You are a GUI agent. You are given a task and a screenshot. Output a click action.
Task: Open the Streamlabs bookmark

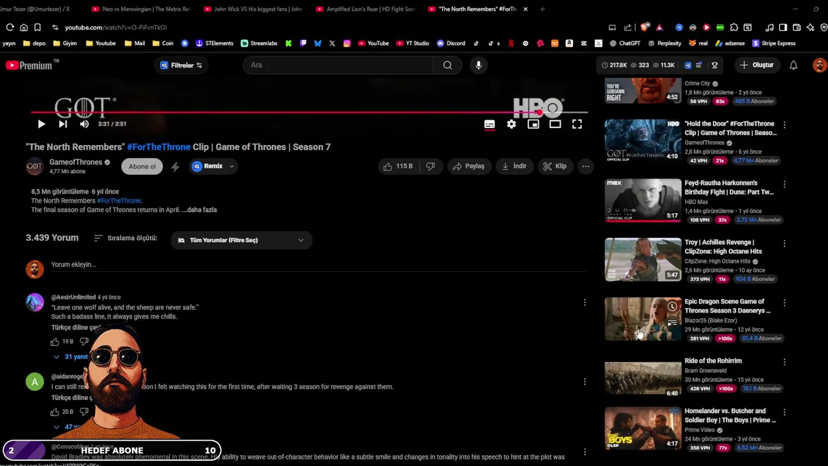click(259, 43)
